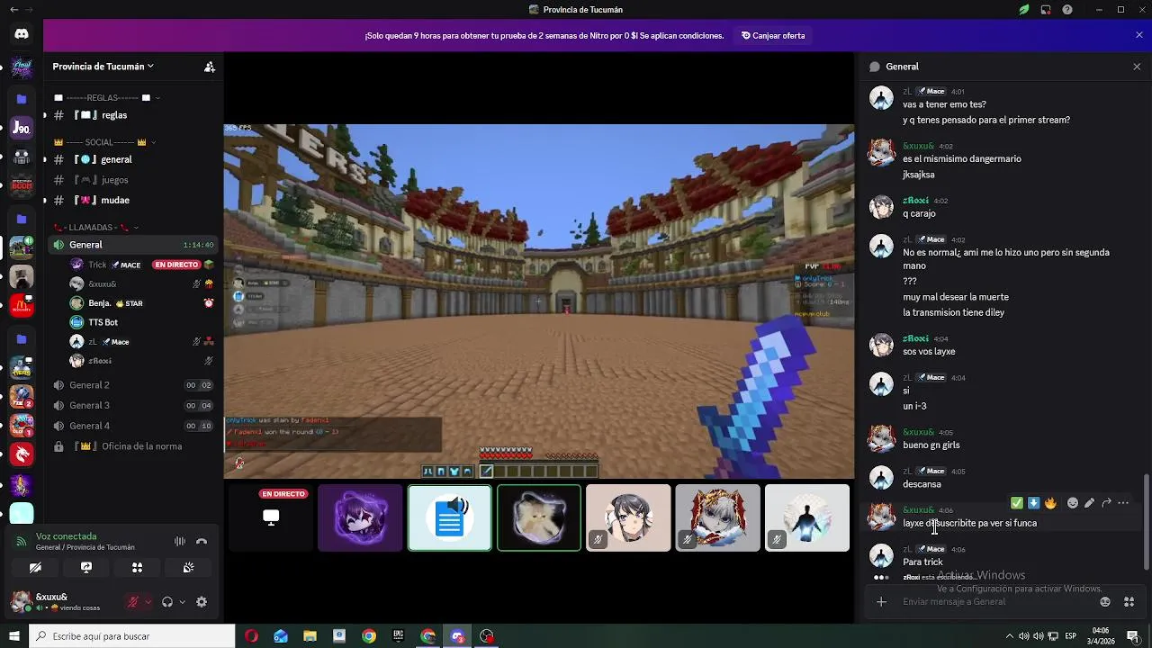The image size is (1152, 648).
Task: Toggle deafen headphones
Action: coord(167,602)
